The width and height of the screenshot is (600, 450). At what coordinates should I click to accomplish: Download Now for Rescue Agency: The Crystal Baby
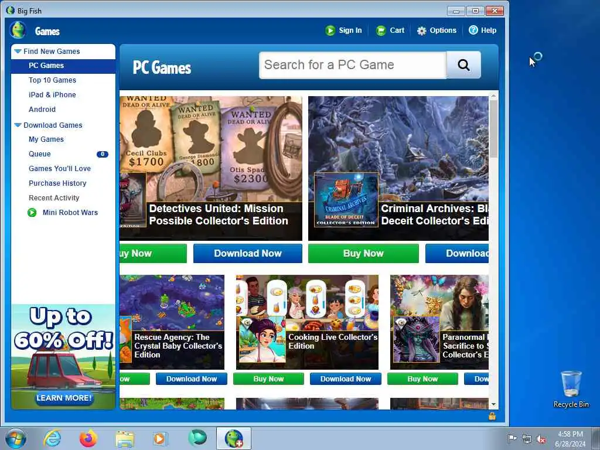click(192, 379)
